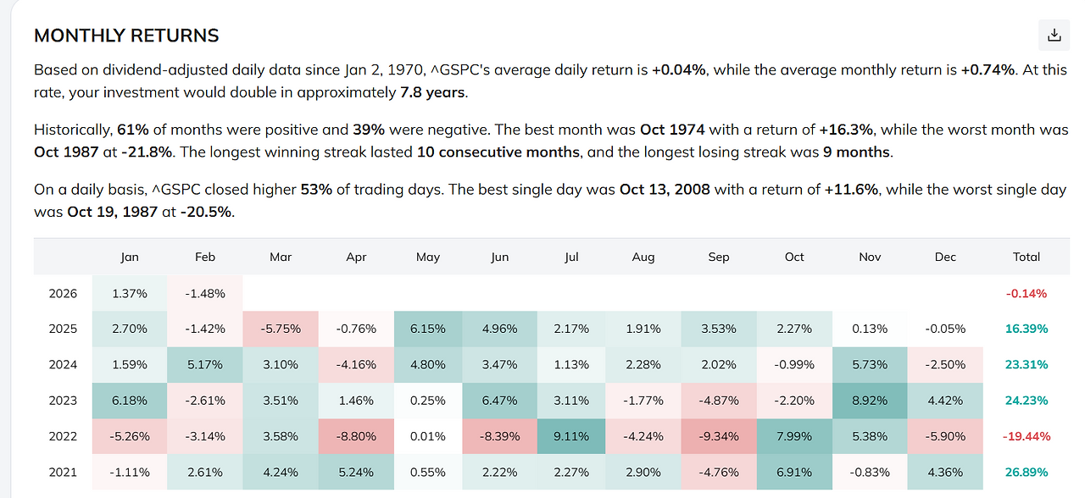Image resolution: width=1085 pixels, height=498 pixels.
Task: Select the 8.92% November 2023 cell
Action: point(870,401)
